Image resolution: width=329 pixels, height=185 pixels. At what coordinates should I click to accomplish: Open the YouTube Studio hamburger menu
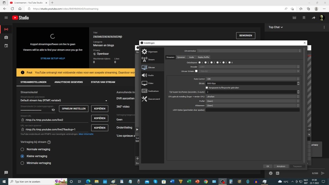tap(6, 18)
